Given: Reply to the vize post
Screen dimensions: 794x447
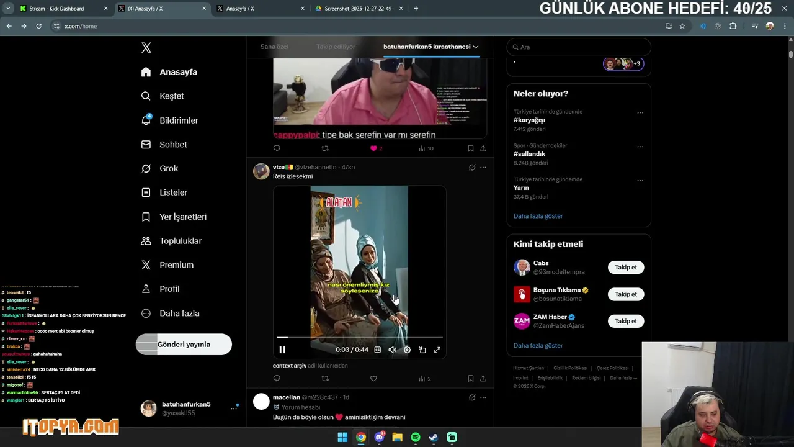Looking at the screenshot, I should [x=277, y=379].
